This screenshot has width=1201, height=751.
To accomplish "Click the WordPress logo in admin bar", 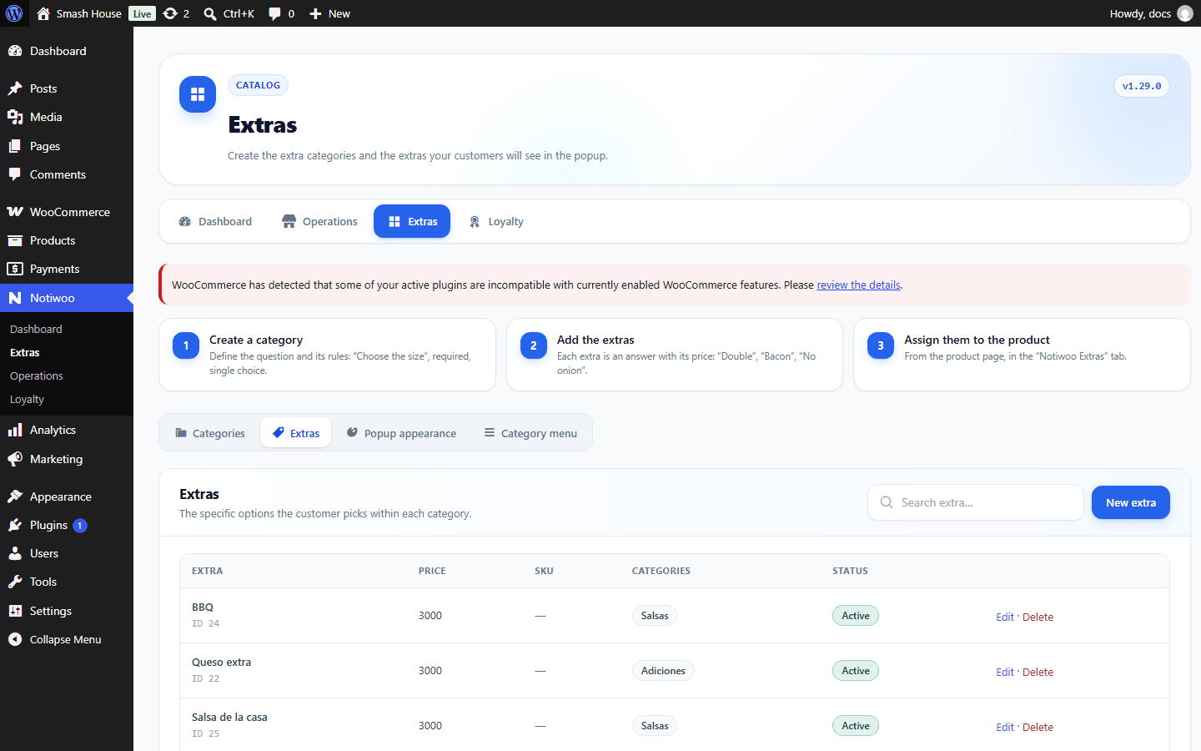I will coord(14,13).
